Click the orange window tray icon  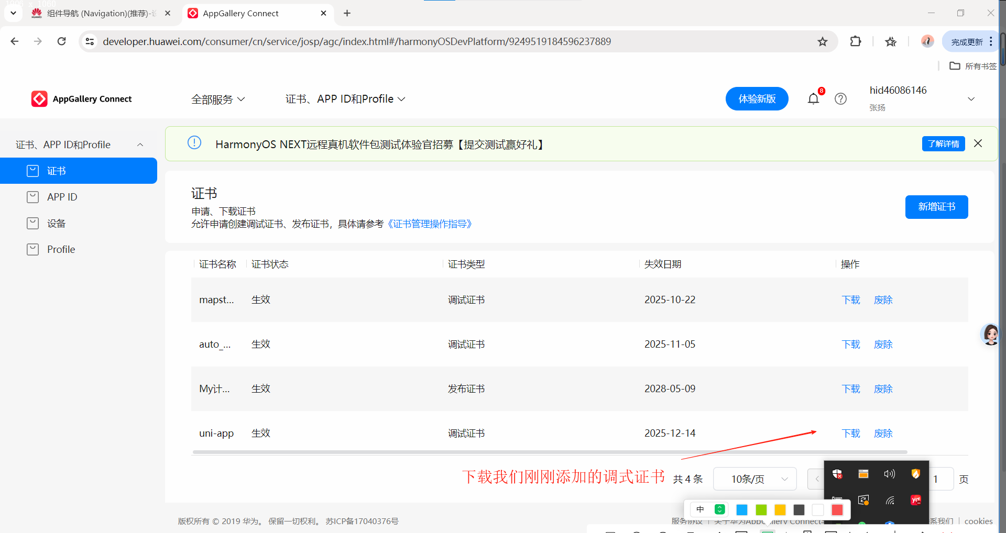tap(863, 474)
